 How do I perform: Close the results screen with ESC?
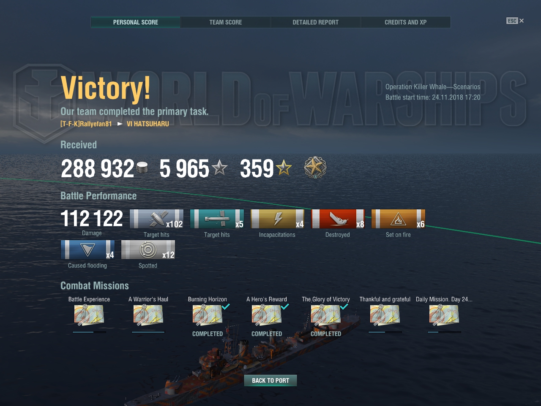click(x=515, y=21)
